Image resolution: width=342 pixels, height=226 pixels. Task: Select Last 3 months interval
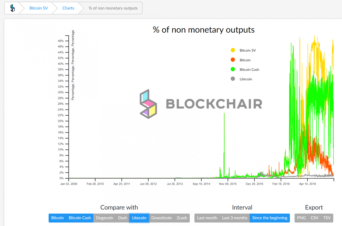[235, 218]
